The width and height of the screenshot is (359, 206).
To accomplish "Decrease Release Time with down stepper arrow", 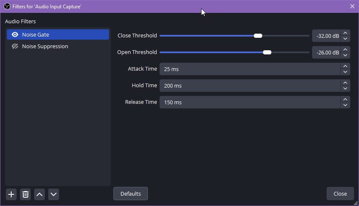I will [345, 105].
